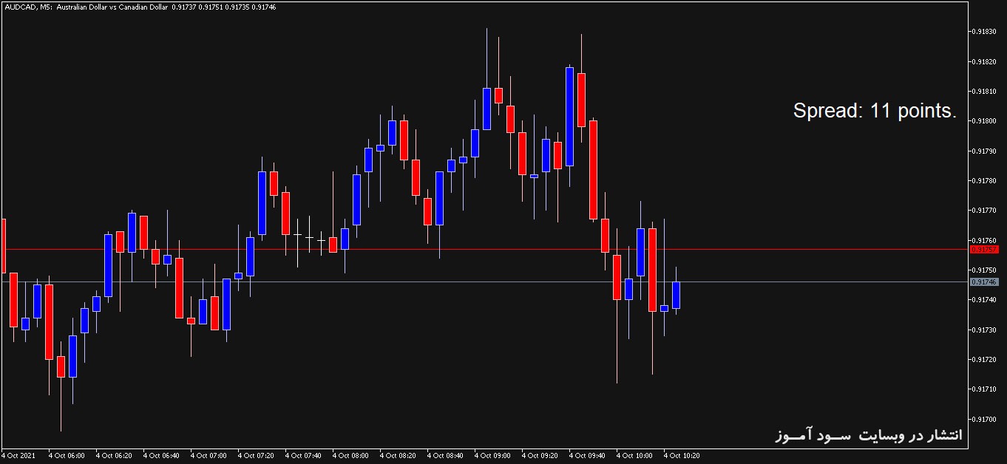Click the 0.91700 level on price scale
The image size is (1007, 464).
coord(985,419)
